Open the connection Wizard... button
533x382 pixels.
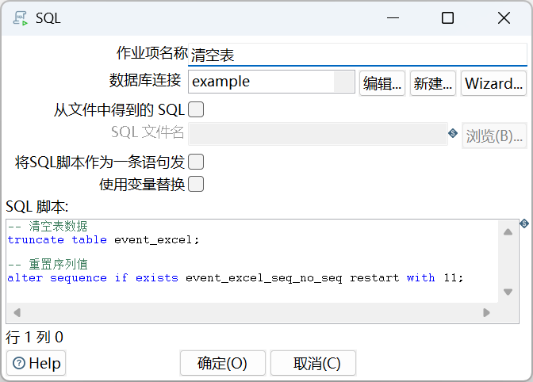[493, 83]
